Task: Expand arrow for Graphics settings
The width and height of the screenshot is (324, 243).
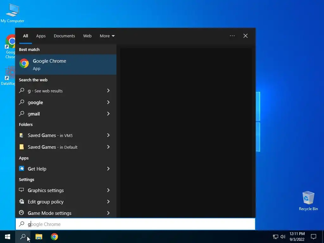Action: pos(108,190)
